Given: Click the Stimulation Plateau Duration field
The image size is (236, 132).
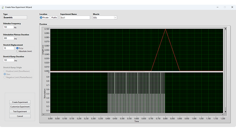Looking at the screenshot, I should point(8,38).
